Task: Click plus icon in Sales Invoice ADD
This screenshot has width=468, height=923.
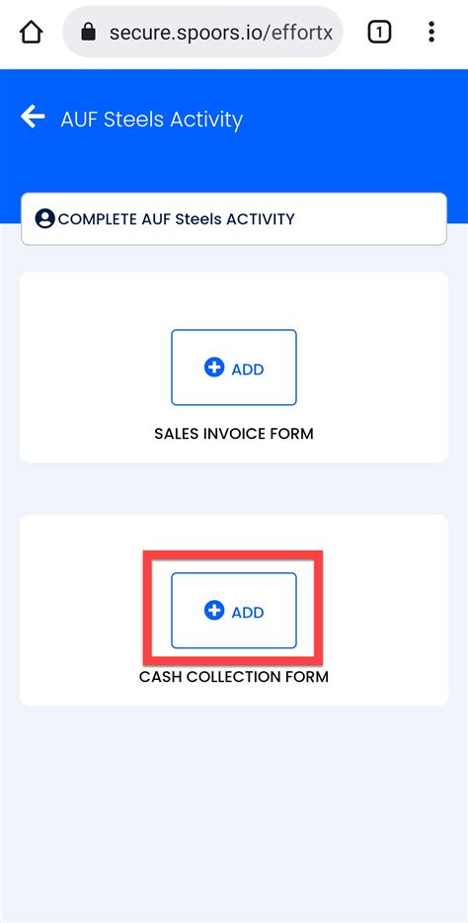Action: tap(214, 368)
